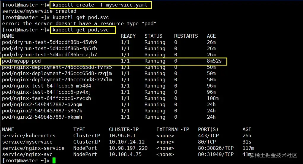Click the TYPE column header
This screenshot has width=303, height=164.
pos(79,129)
